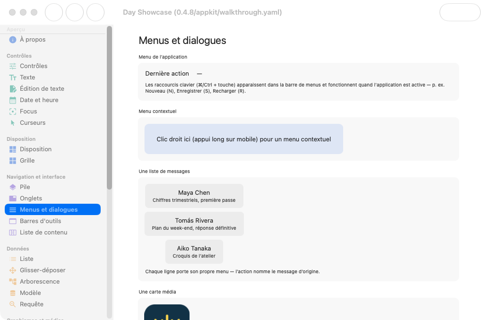The height and width of the screenshot is (320, 484).
Task: Click the window title Day Showcase
Action: click(202, 12)
